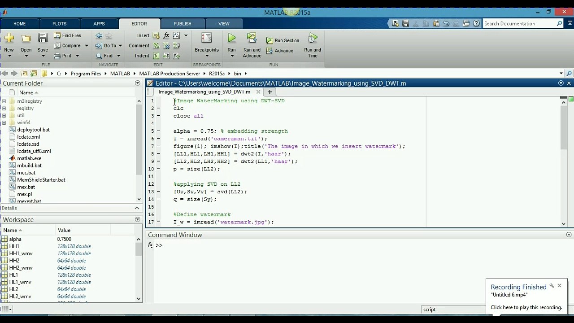The width and height of the screenshot is (574, 323).
Task: Click the green Run button
Action: click(231, 39)
